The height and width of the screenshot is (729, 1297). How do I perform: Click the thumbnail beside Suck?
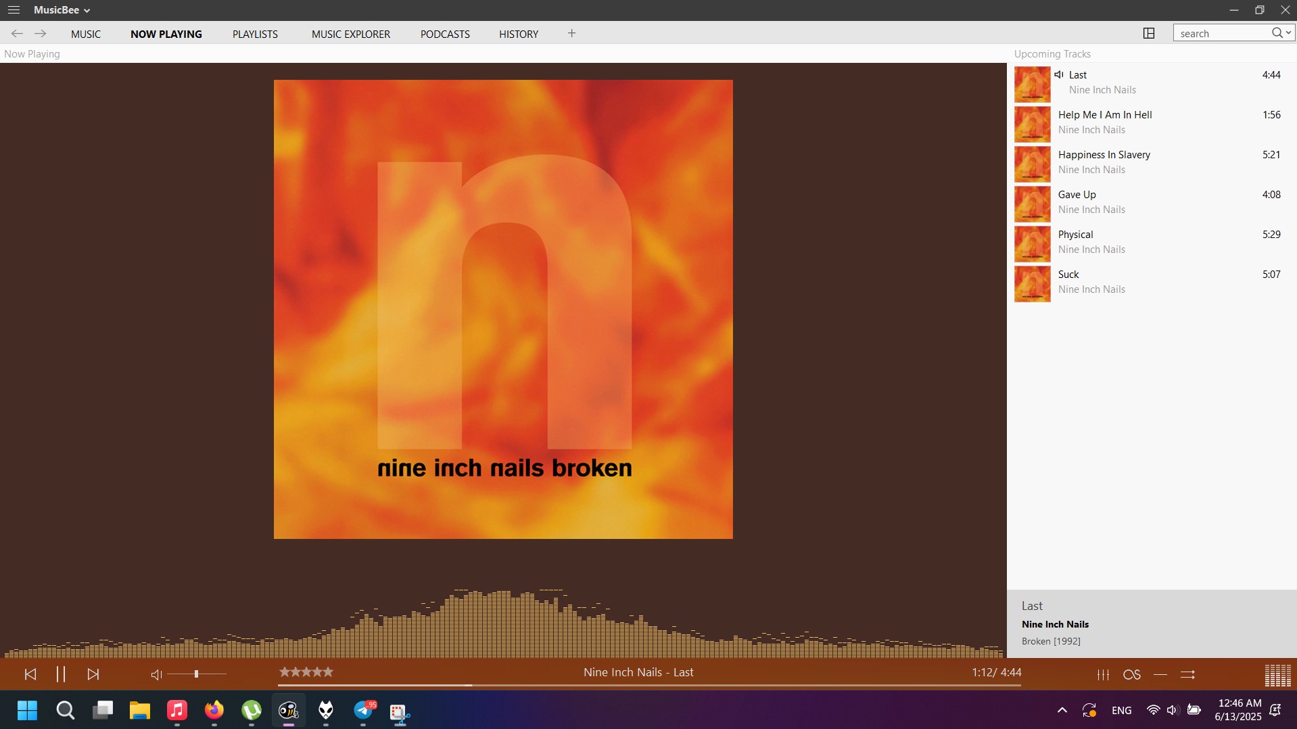pyautogui.click(x=1033, y=284)
